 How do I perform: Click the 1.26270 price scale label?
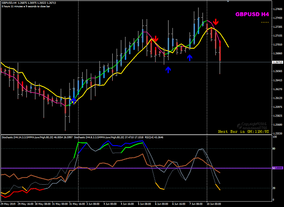click(x=278, y=89)
